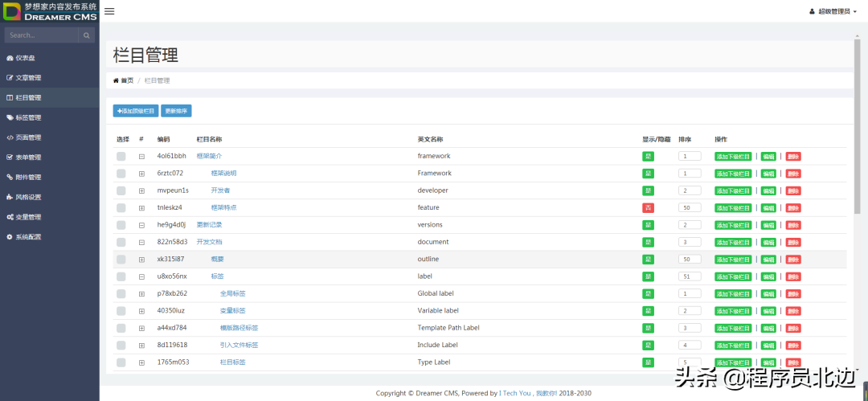Click the 更新排序 button
This screenshot has height=401, width=868.
[176, 111]
